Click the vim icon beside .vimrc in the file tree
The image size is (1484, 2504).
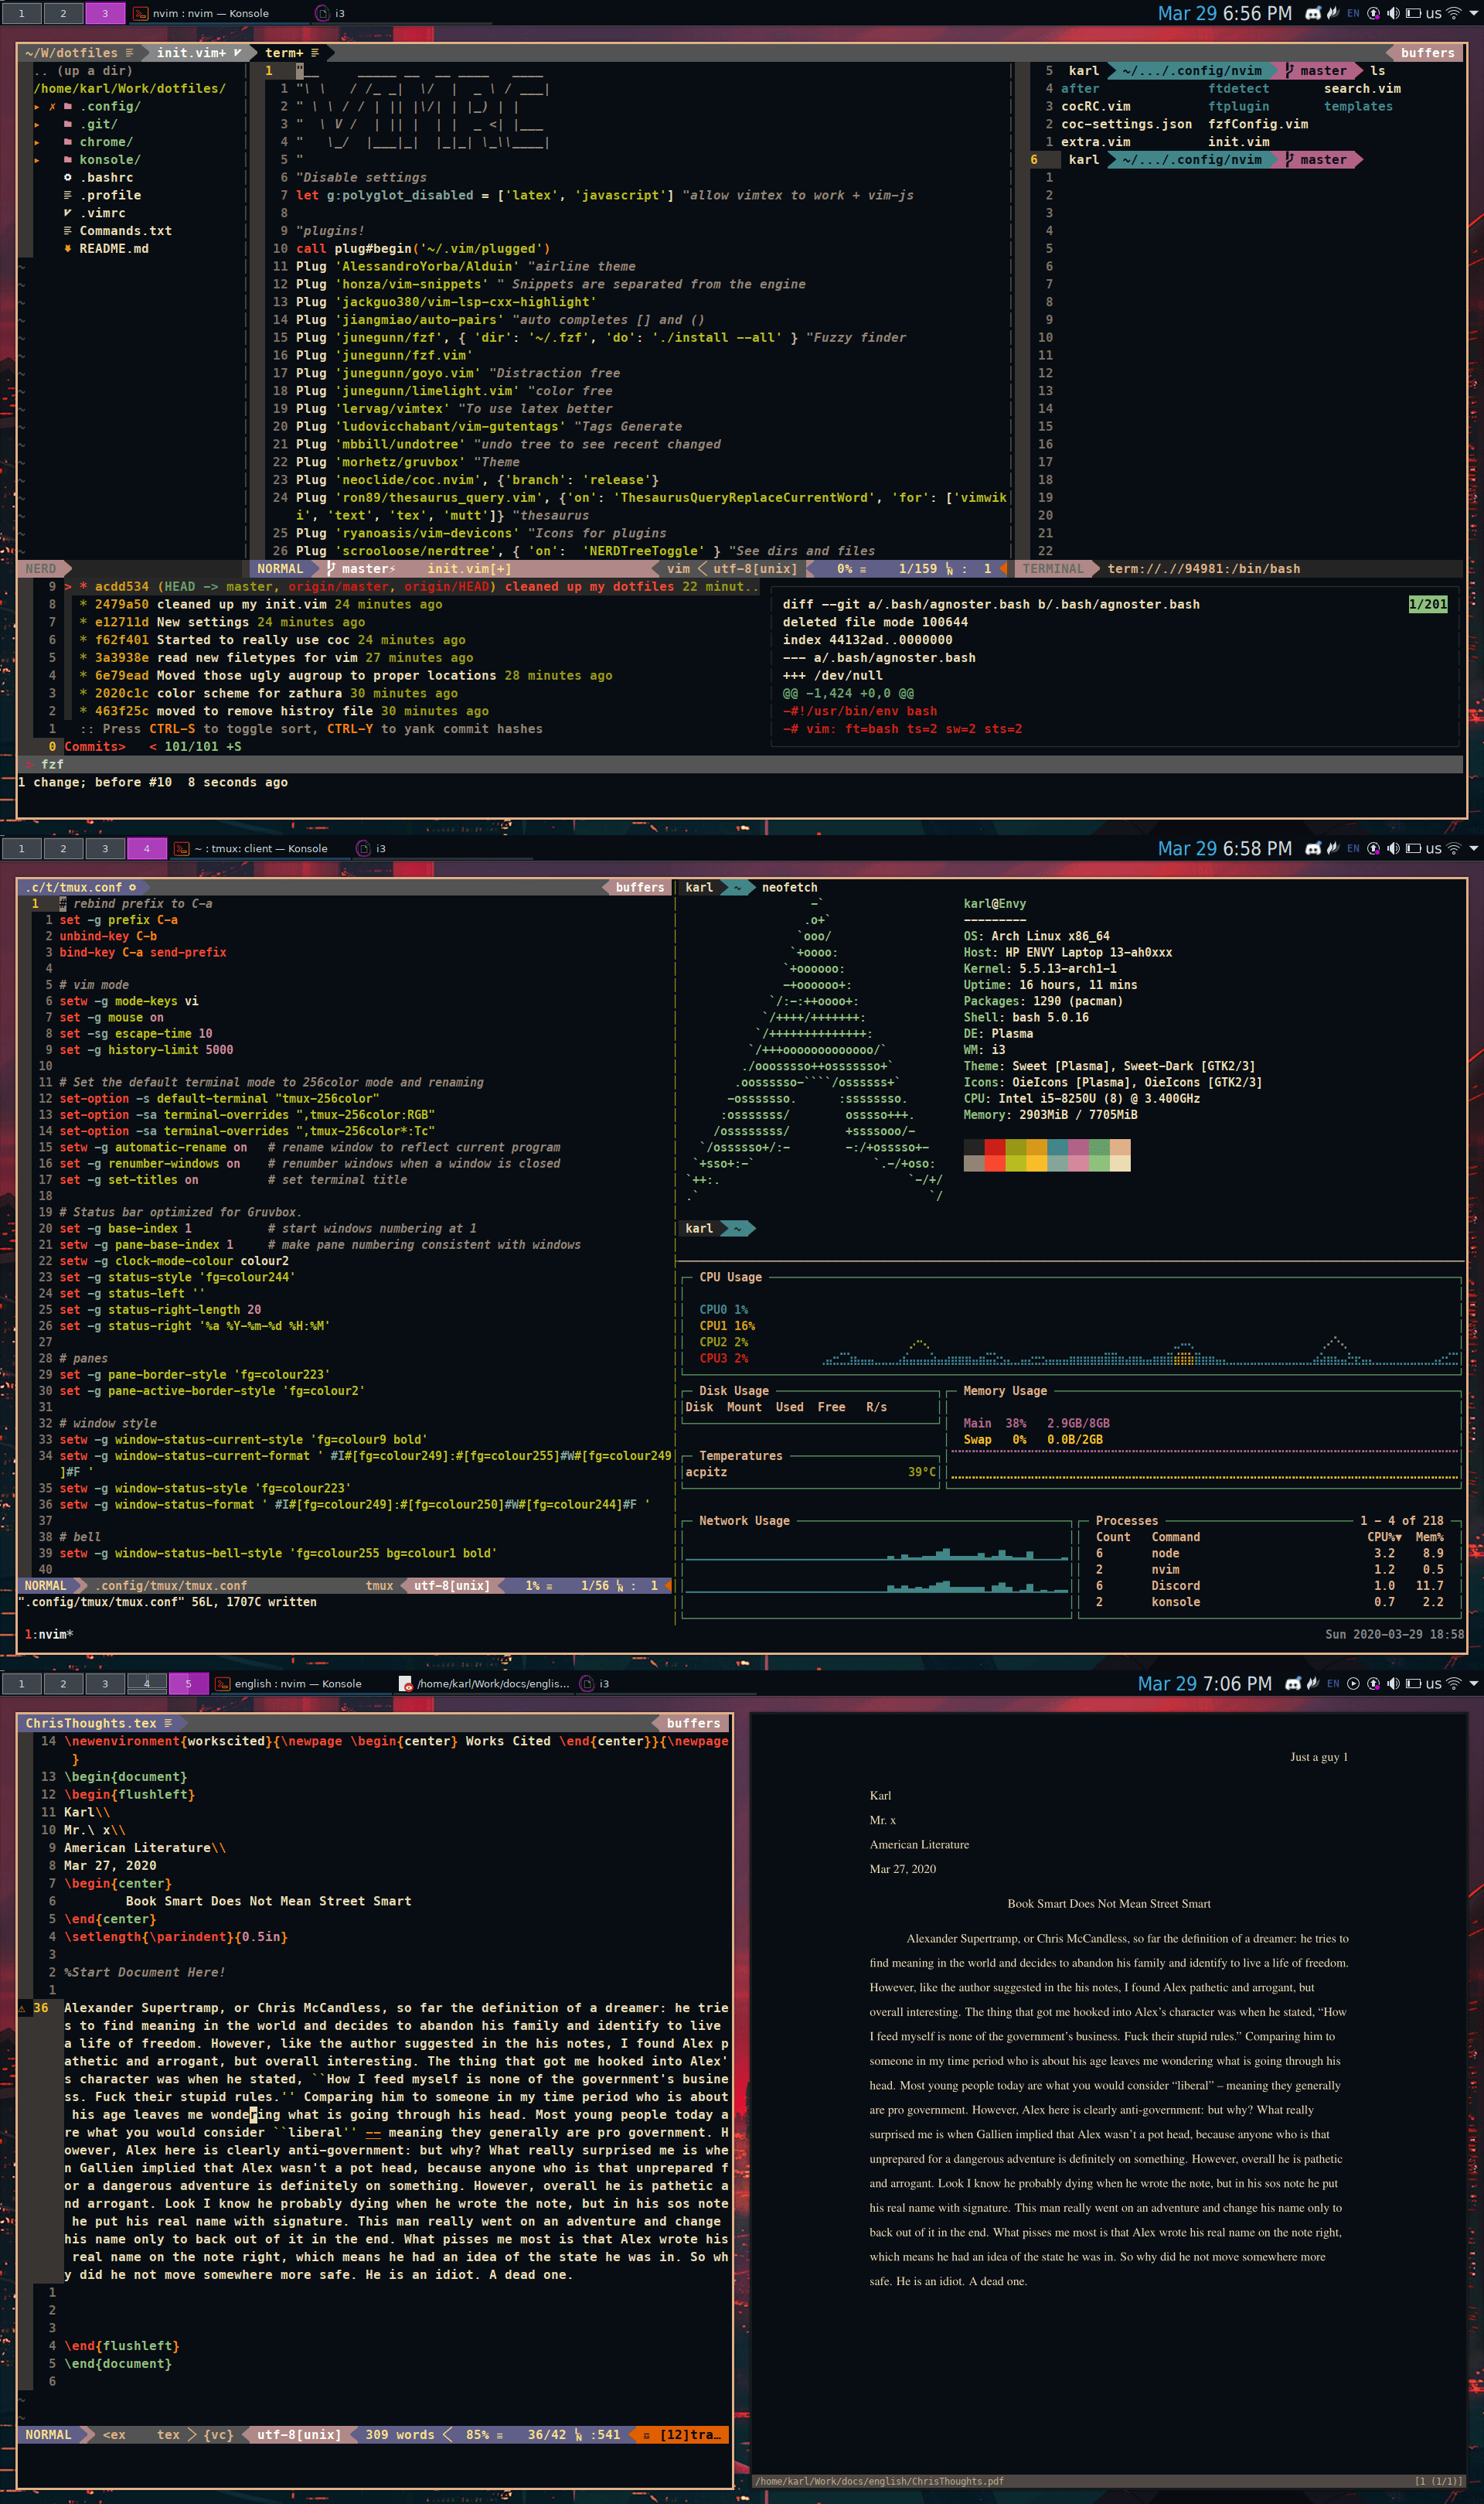[68, 213]
